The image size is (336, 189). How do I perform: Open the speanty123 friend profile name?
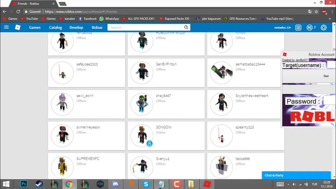tap(245, 127)
